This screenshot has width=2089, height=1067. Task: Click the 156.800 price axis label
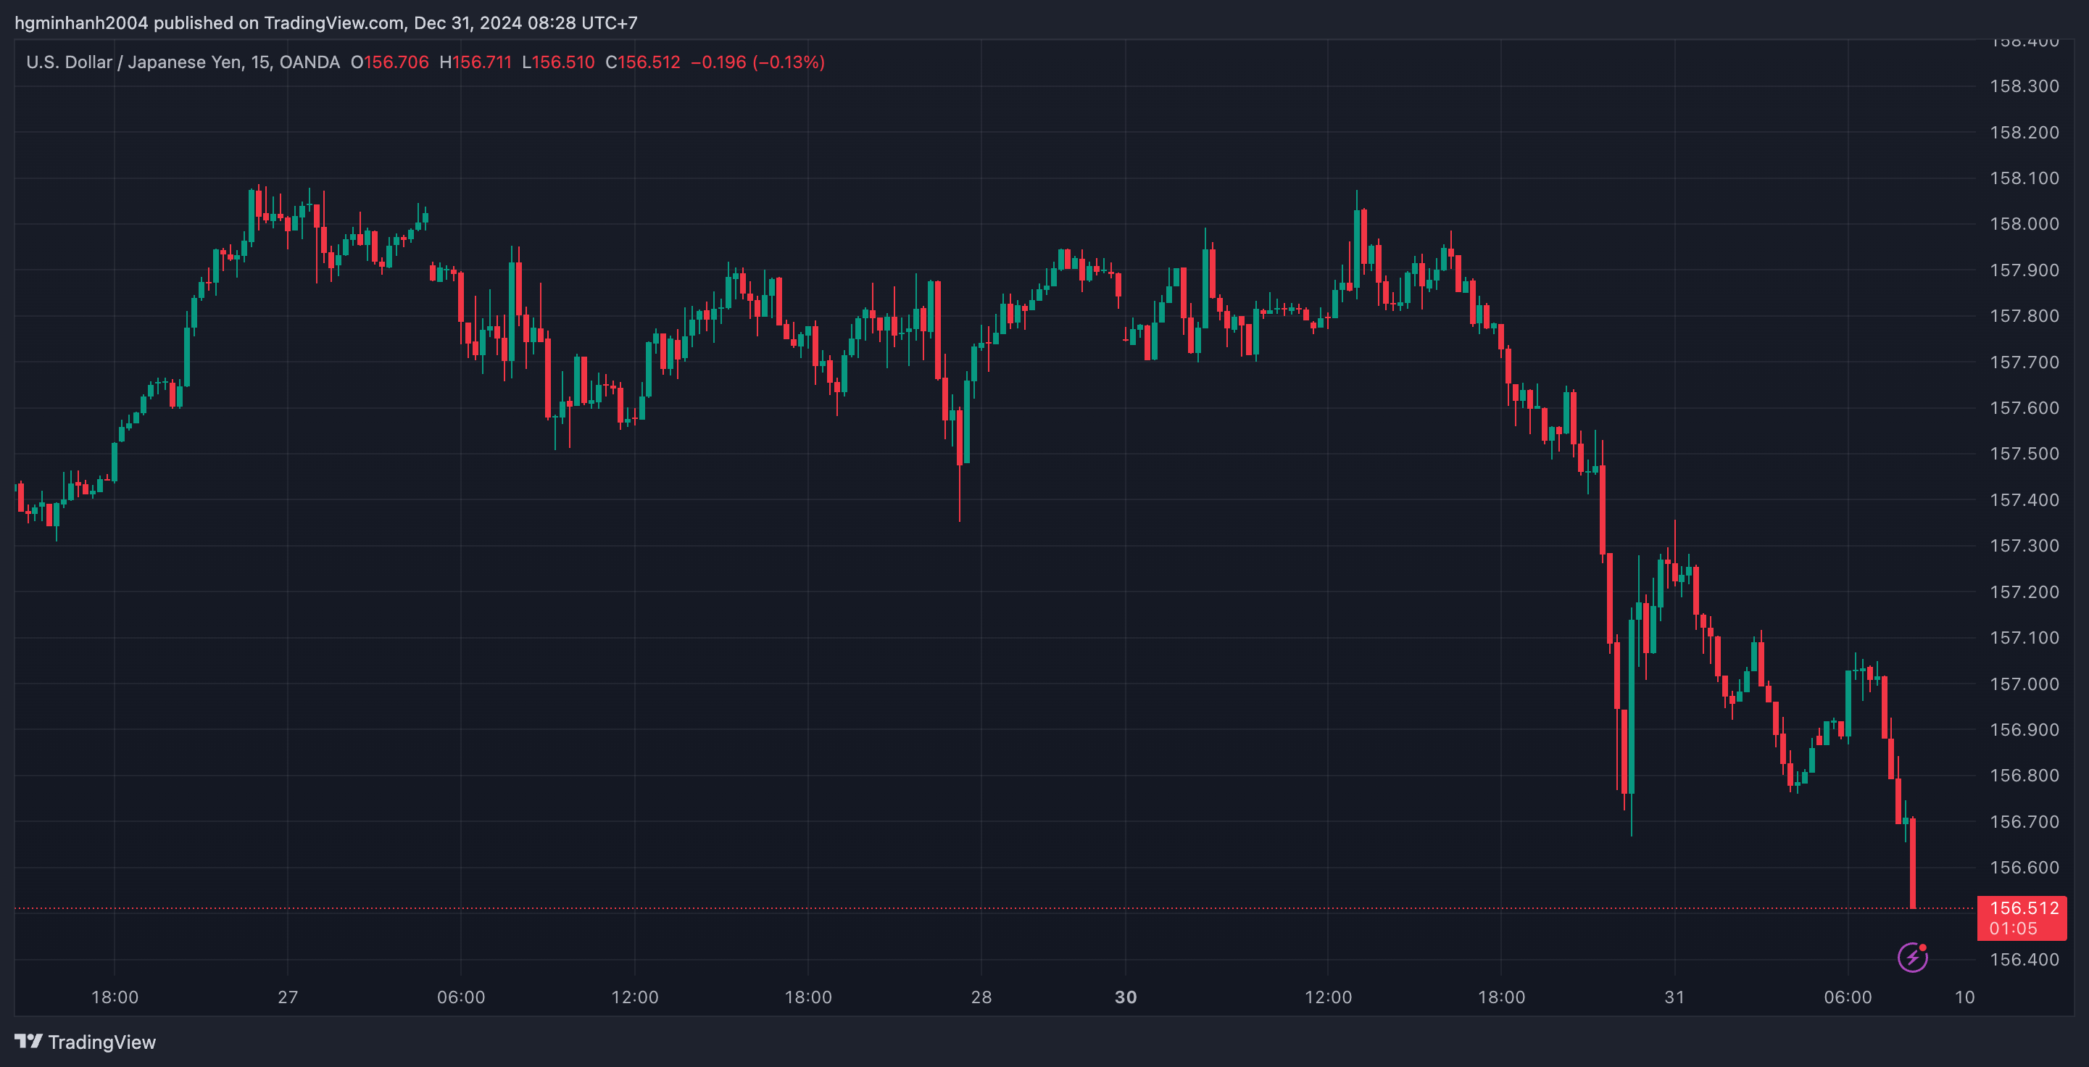[2024, 776]
